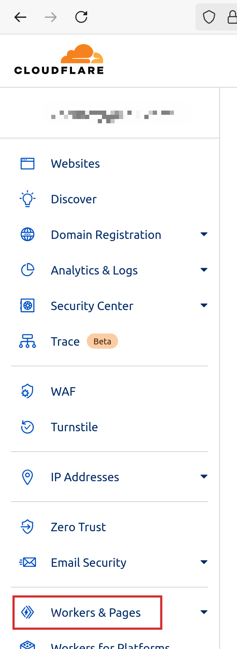Screen dimensions: 237x649
Task: Open Trace in the sidebar
Action: coord(65,341)
